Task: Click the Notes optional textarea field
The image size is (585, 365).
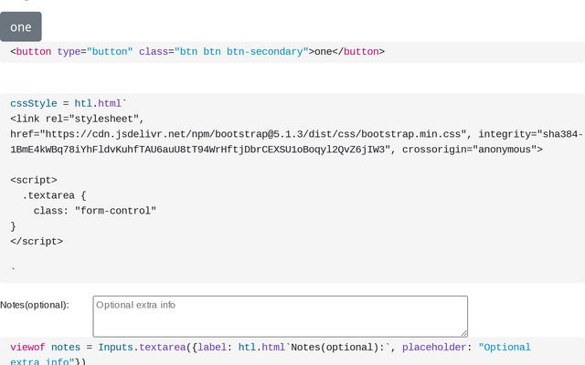Action: (281, 317)
